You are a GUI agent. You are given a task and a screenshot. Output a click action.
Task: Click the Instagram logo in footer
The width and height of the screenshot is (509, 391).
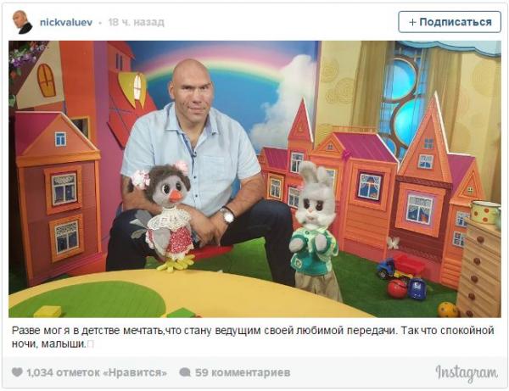pyautogui.click(x=467, y=373)
